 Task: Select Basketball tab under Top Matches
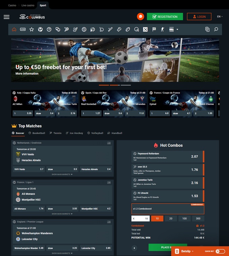(37, 133)
